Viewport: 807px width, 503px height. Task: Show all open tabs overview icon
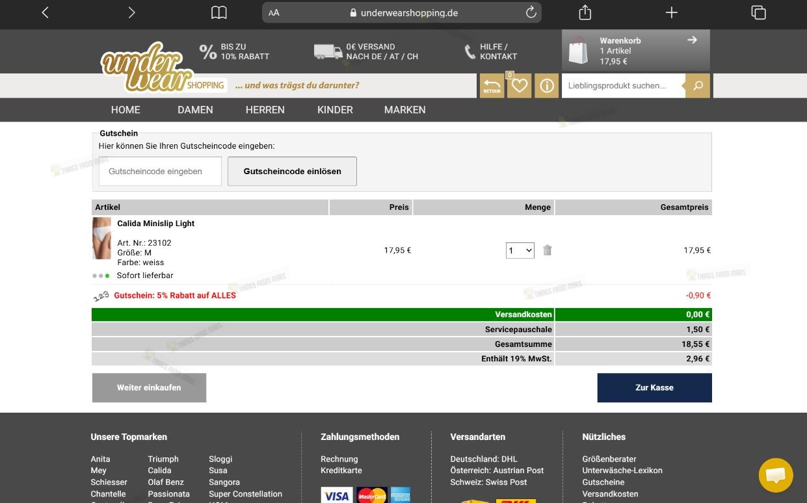coord(758,12)
